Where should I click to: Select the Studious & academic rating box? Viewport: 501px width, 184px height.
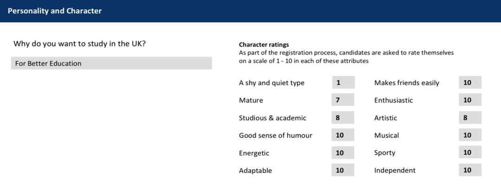tap(343, 117)
